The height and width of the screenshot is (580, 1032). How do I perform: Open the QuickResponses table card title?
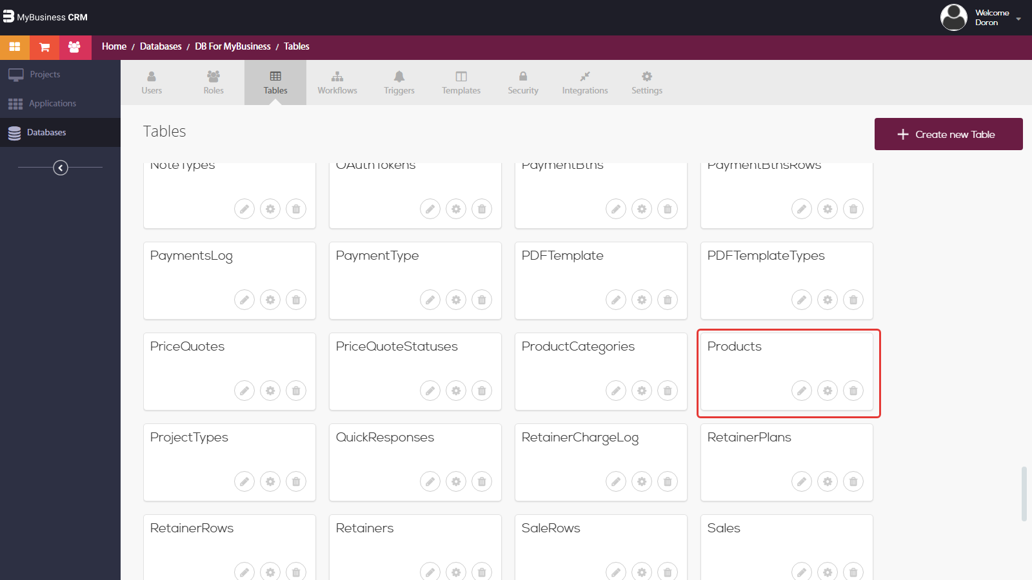384,438
